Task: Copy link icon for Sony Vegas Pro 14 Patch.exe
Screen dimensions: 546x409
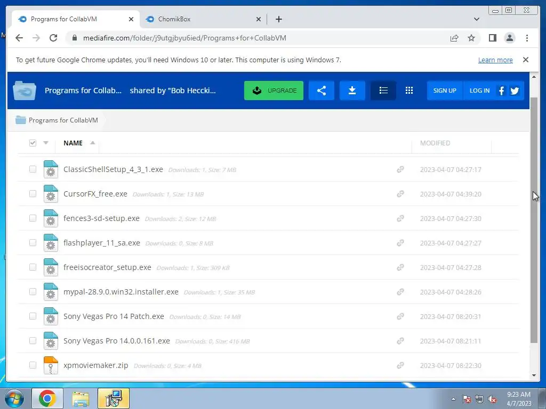Action: (400, 316)
